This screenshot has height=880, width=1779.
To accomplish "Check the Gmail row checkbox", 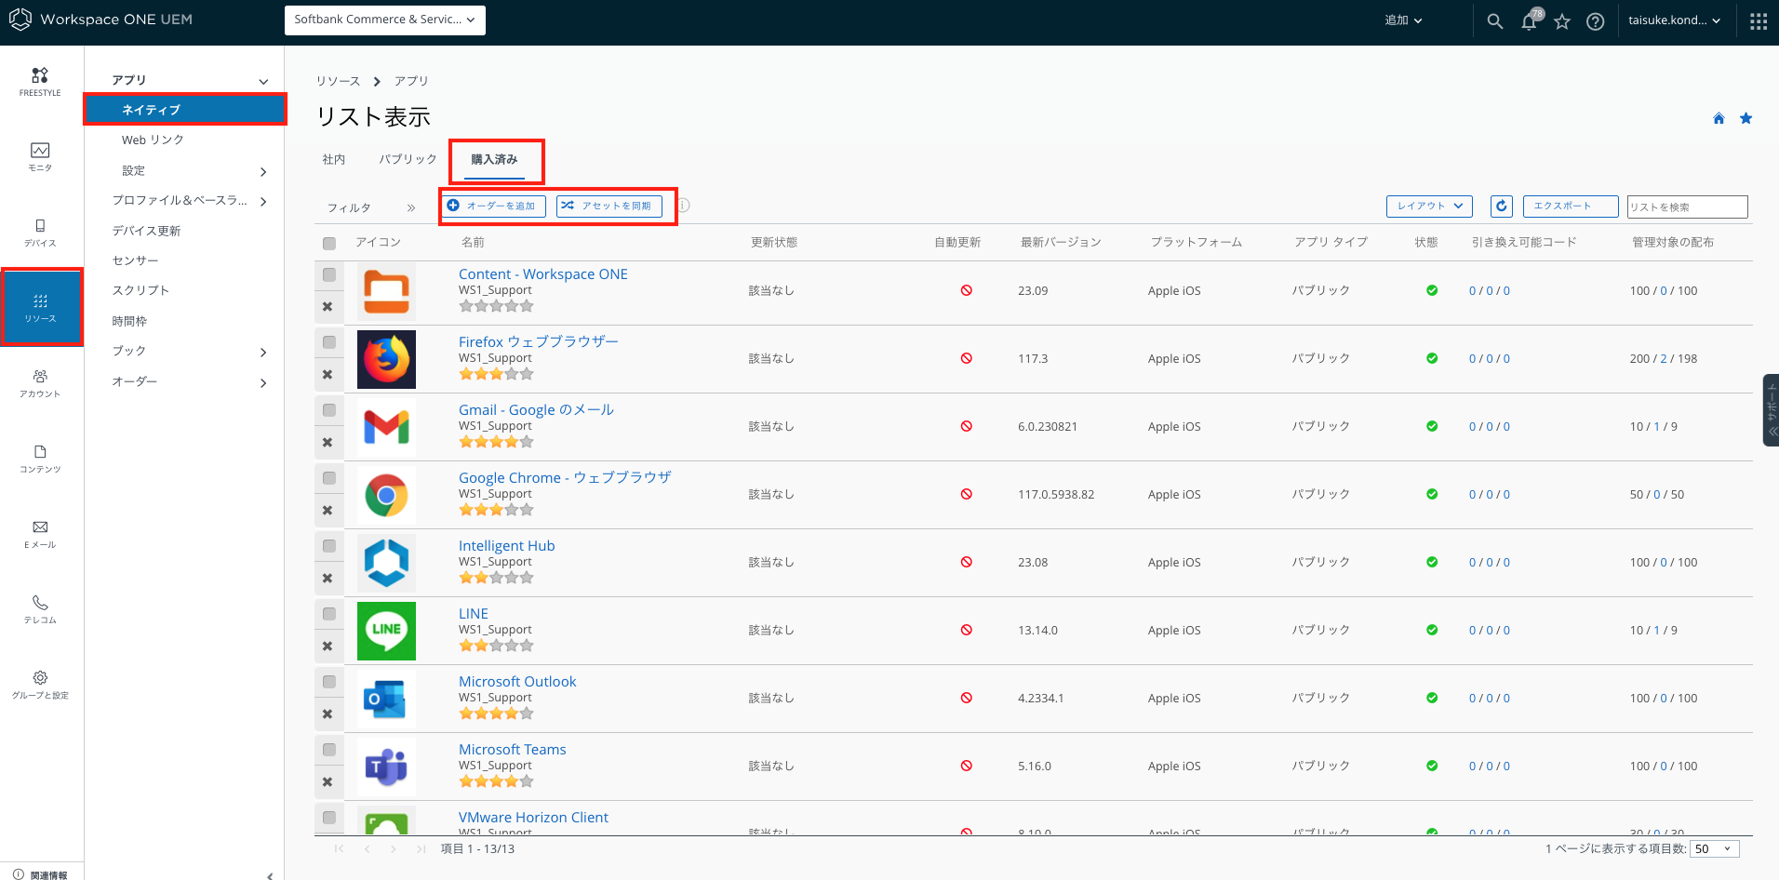I will pyautogui.click(x=329, y=410).
